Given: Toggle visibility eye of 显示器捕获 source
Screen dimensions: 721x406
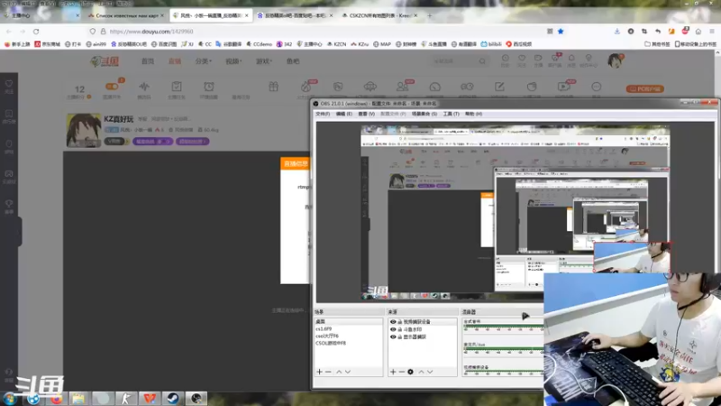Looking at the screenshot, I should tap(393, 337).
